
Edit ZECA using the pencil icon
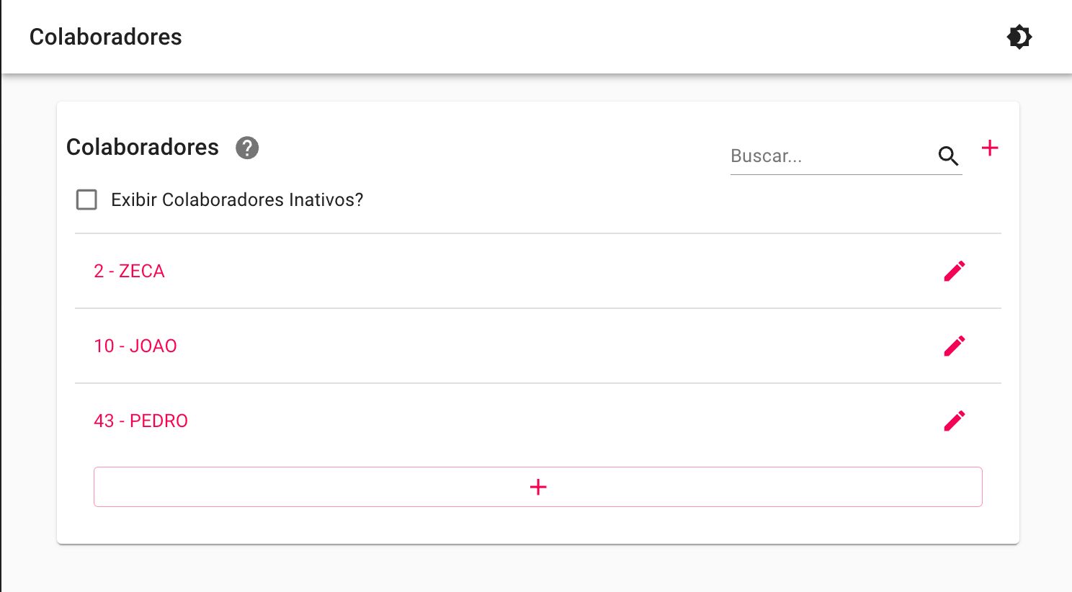coord(955,271)
